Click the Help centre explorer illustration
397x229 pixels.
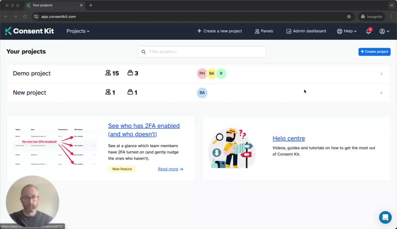pos(232,148)
